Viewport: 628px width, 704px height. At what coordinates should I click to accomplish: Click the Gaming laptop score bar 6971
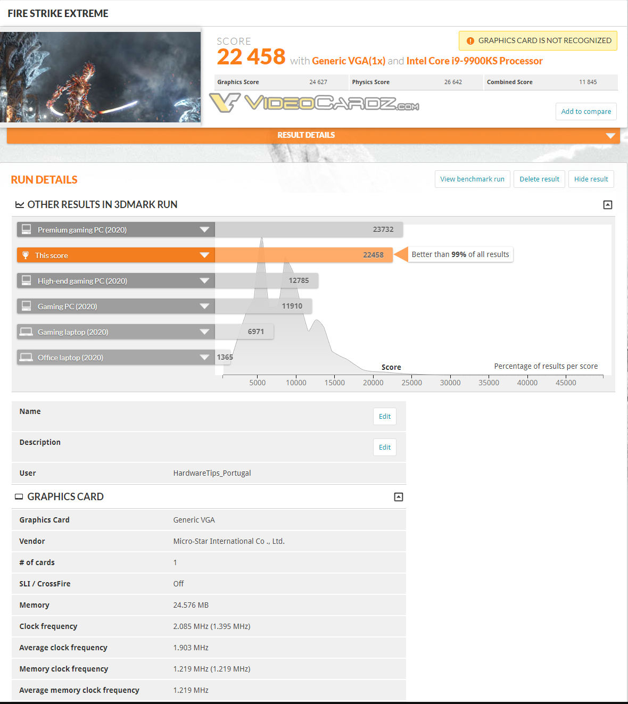(x=244, y=332)
